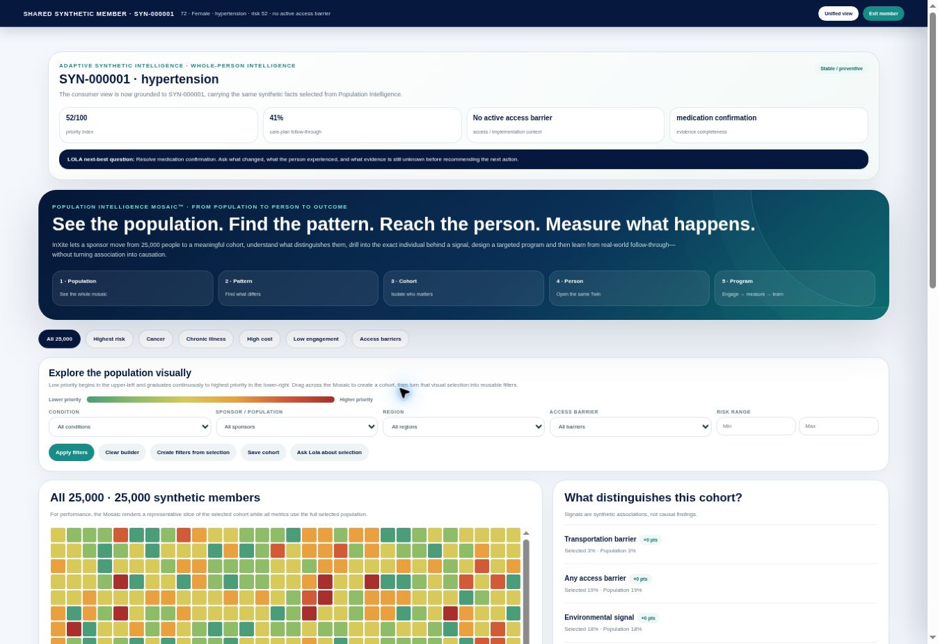Click the medication confirmation card
Image resolution: width=938 pixels, height=644 pixels.
click(769, 125)
